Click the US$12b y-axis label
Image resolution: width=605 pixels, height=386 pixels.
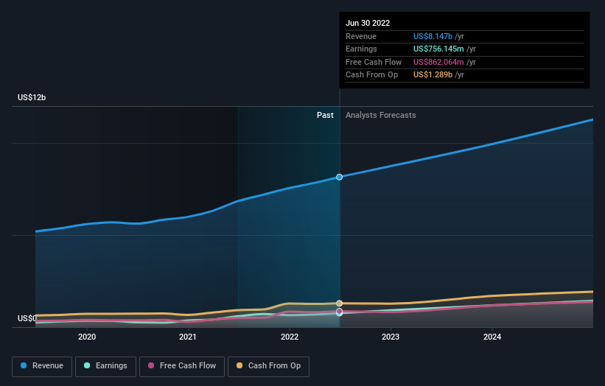[32, 97]
